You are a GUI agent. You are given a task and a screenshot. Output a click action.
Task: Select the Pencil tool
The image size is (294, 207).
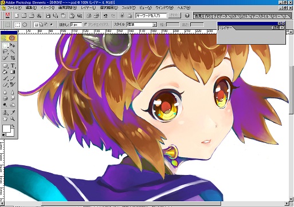click(x=13, y=78)
